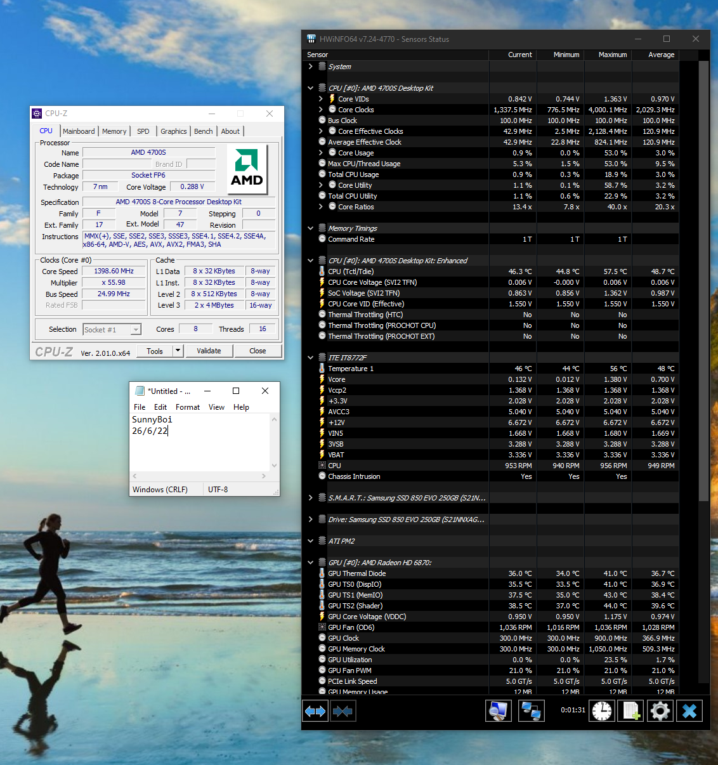Click inside the Notepad text area

pos(200,442)
